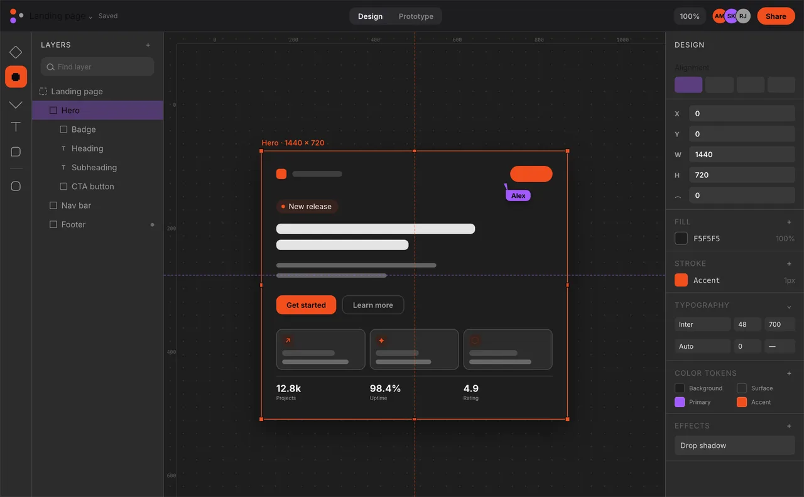Screen dimensions: 804x497
Task: Select the Text tool (T icon)
Action: point(16,127)
